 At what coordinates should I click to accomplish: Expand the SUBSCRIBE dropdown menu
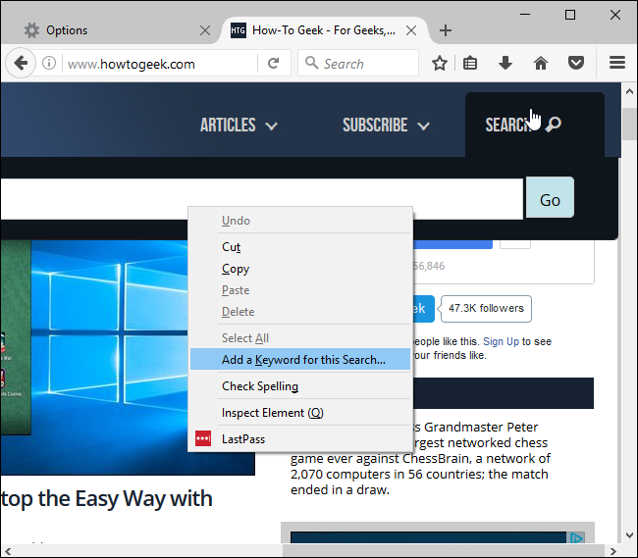[386, 126]
